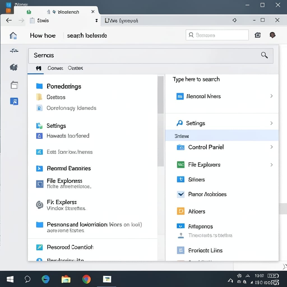Open the dropdown arrow beside Ebvis
Screen dimensions: 287x287
96,20
